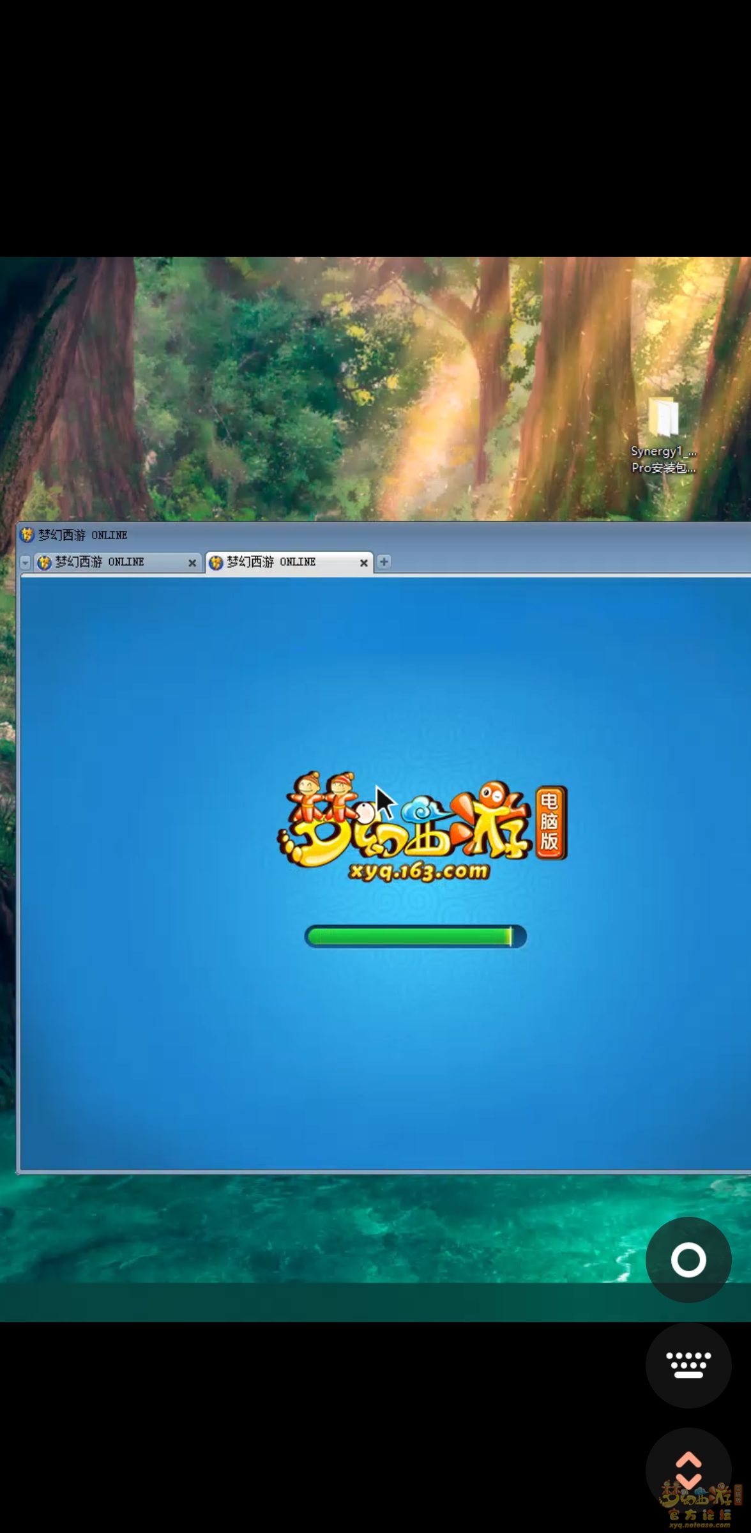Open the on-screen keyboard button
Screen dimensions: 751x1533
(688, 1365)
